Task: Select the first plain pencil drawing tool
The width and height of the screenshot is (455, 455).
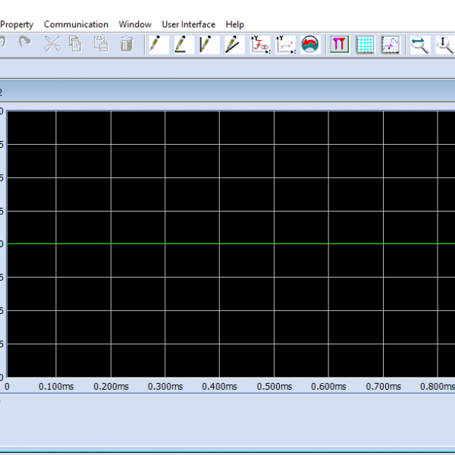Action: (x=155, y=44)
